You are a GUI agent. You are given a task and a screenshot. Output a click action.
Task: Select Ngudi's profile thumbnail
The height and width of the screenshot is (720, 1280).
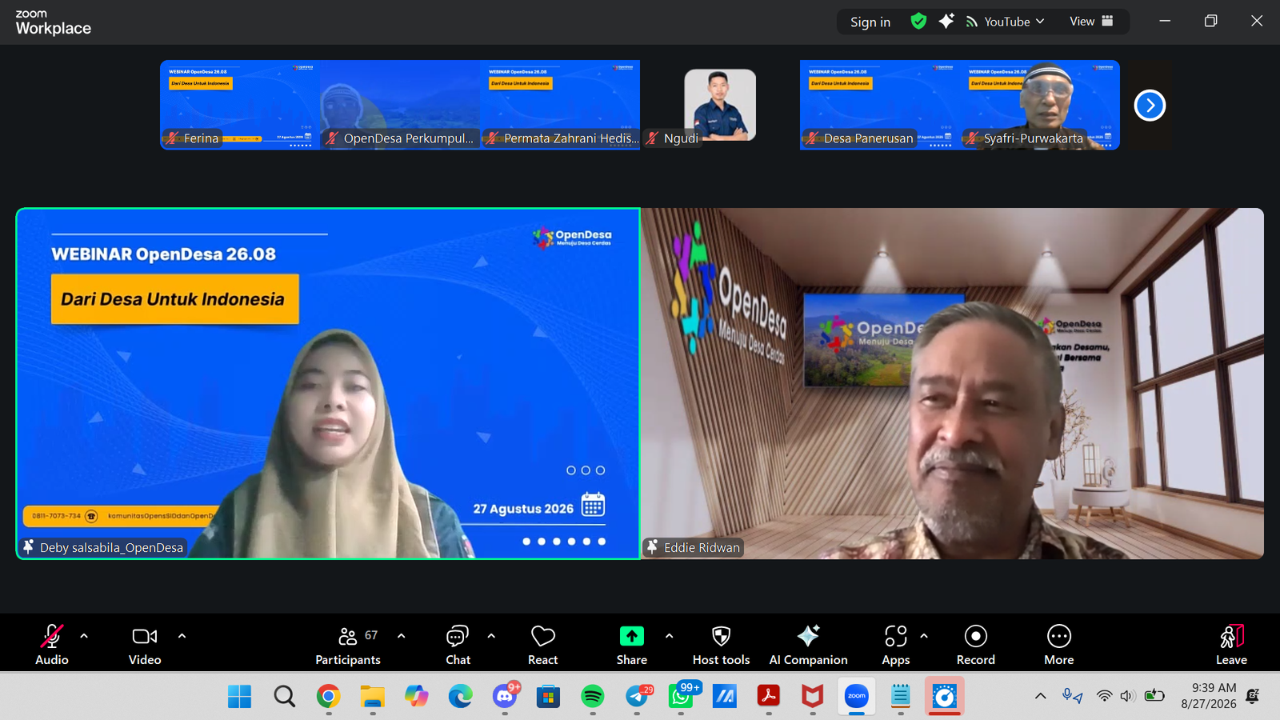[x=720, y=105]
